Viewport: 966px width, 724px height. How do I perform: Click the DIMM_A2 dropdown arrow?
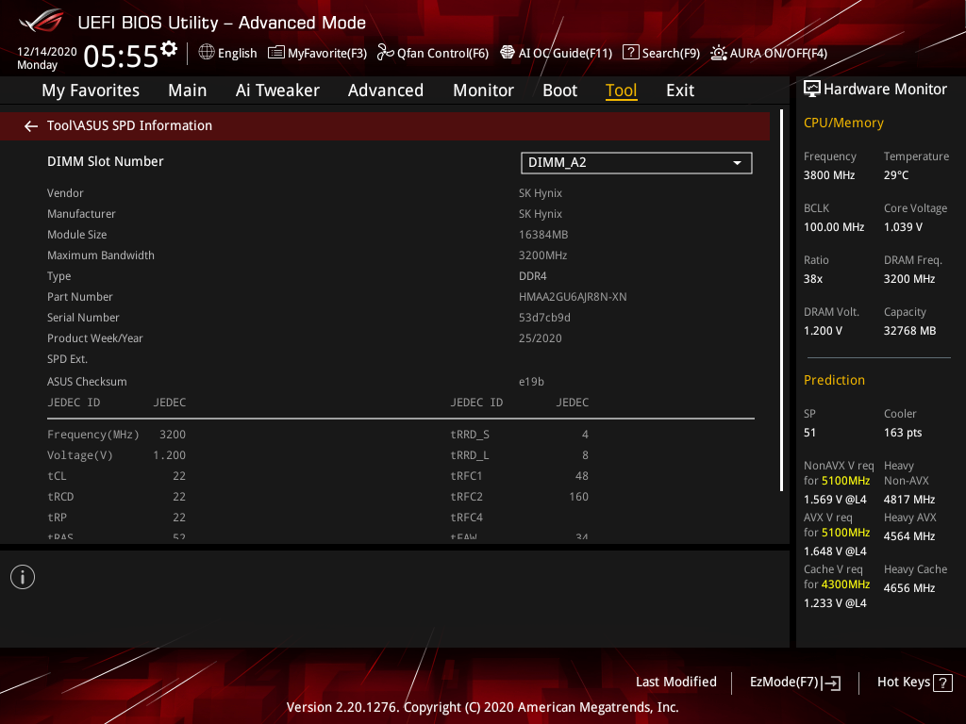(737, 163)
